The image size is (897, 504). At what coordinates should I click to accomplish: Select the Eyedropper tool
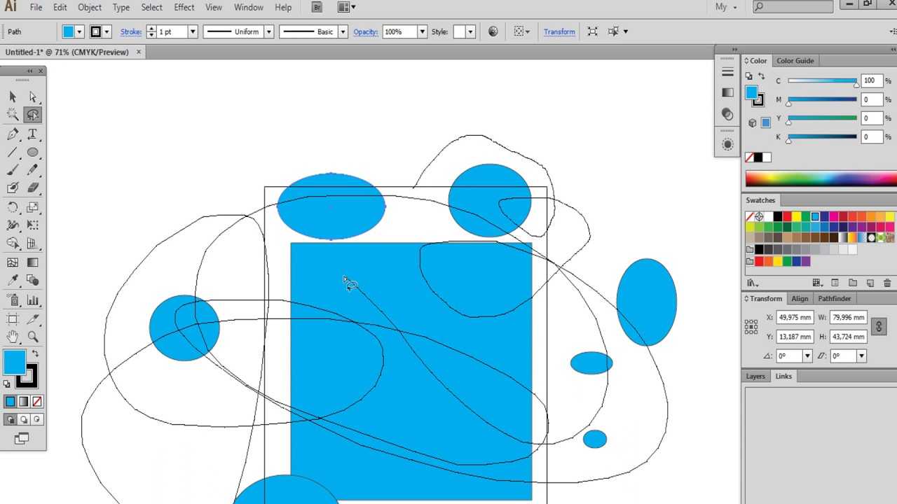pyautogui.click(x=13, y=281)
